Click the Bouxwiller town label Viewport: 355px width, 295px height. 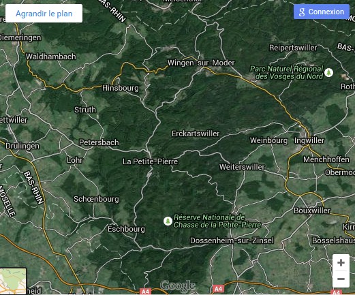[x=312, y=211]
